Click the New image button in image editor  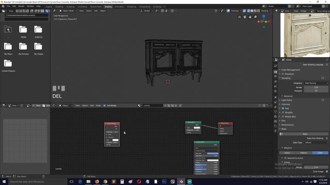pyautogui.click(x=37, y=105)
